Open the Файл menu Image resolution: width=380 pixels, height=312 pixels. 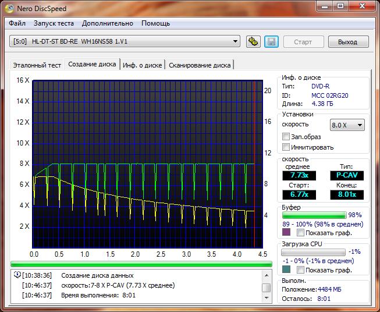(17, 23)
